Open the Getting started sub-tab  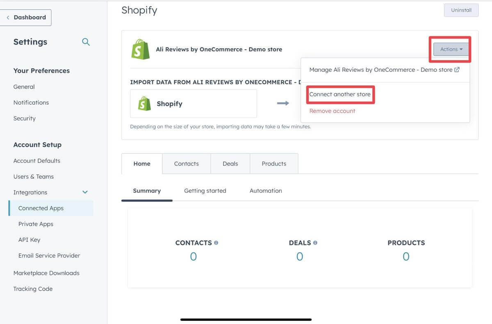click(205, 191)
